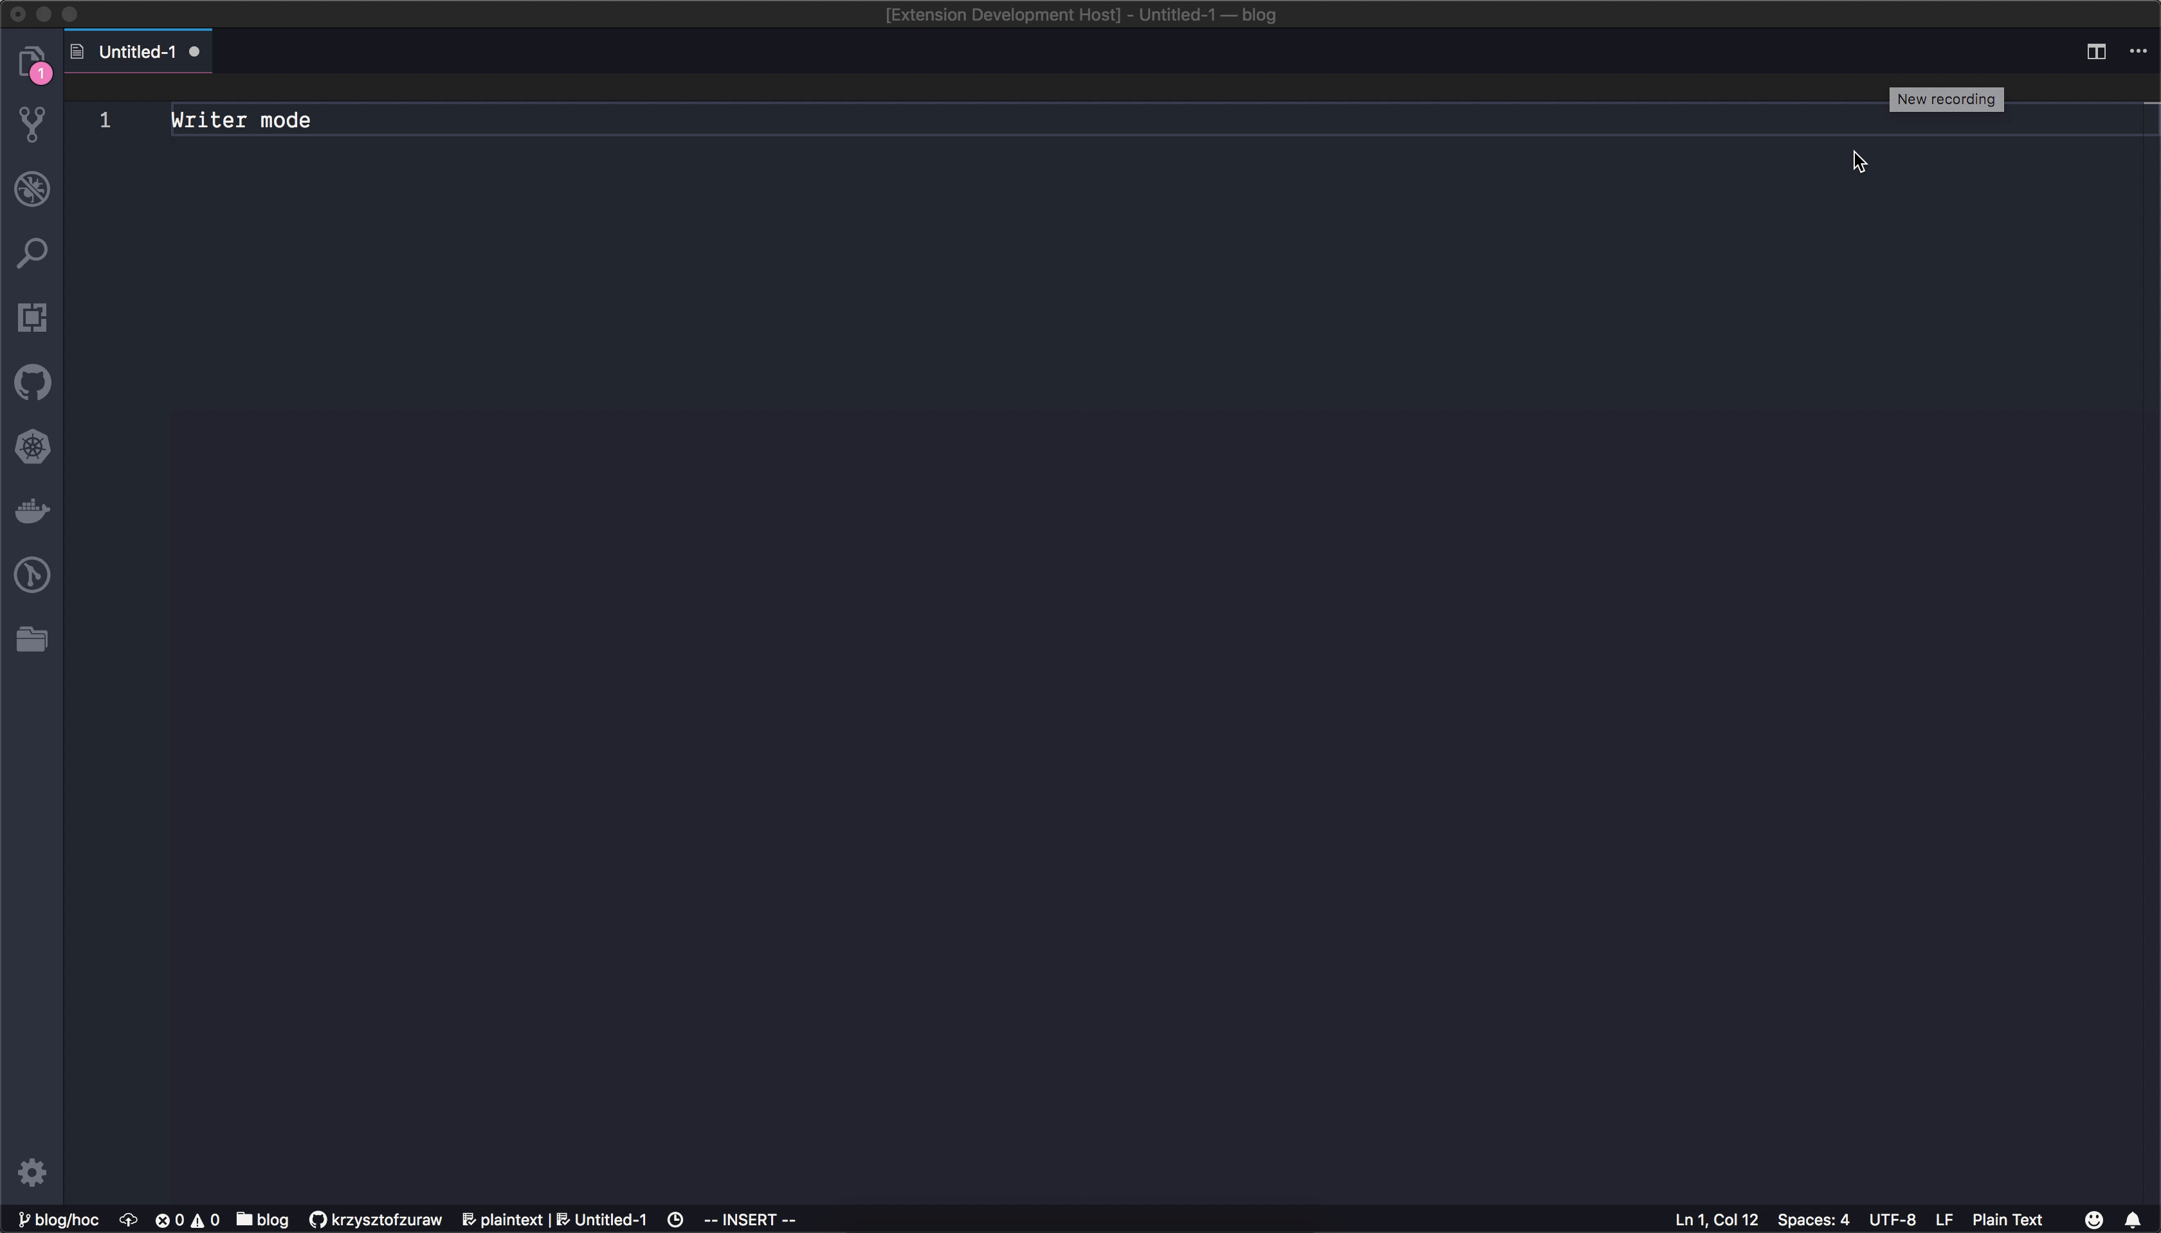Open notifications bell in status bar
Screen dimensions: 2161x1233
(x=2132, y=1219)
